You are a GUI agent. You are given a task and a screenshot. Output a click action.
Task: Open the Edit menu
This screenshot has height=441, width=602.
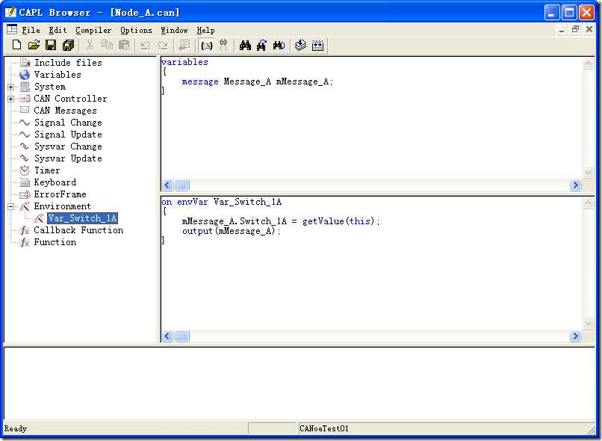[x=58, y=30]
